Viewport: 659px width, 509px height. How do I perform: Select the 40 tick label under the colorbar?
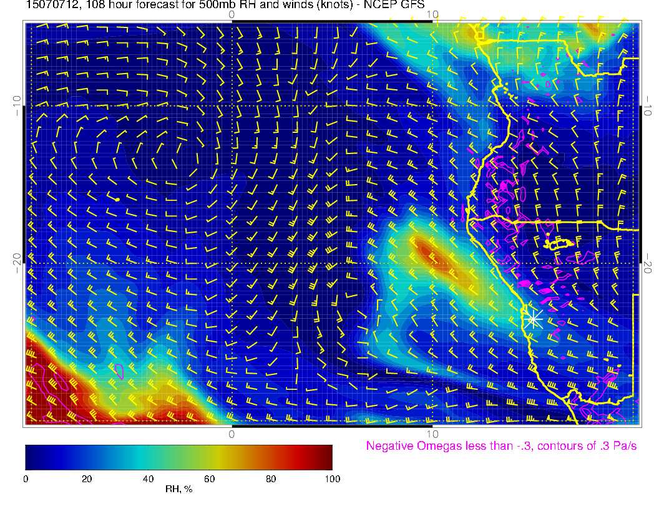tap(148, 478)
